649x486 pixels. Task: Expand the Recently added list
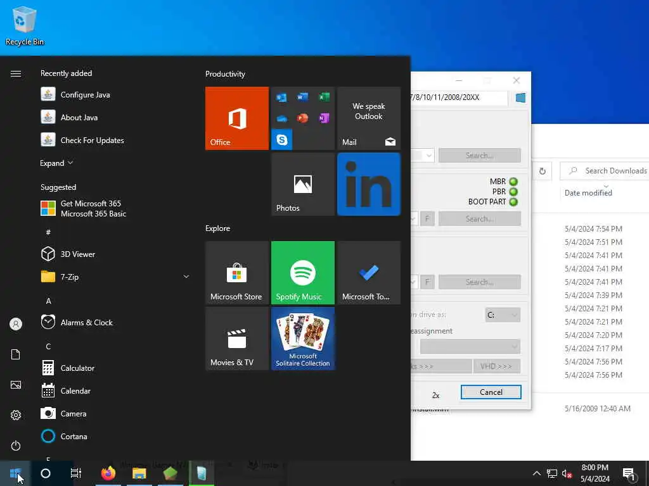click(56, 163)
